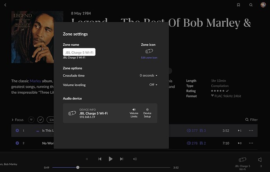Open Device Setup gear button

pos(147,113)
